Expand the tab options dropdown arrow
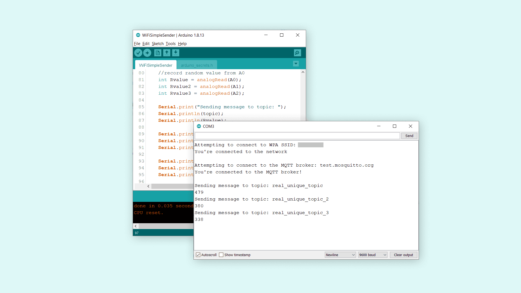The width and height of the screenshot is (521, 293). pos(296,63)
